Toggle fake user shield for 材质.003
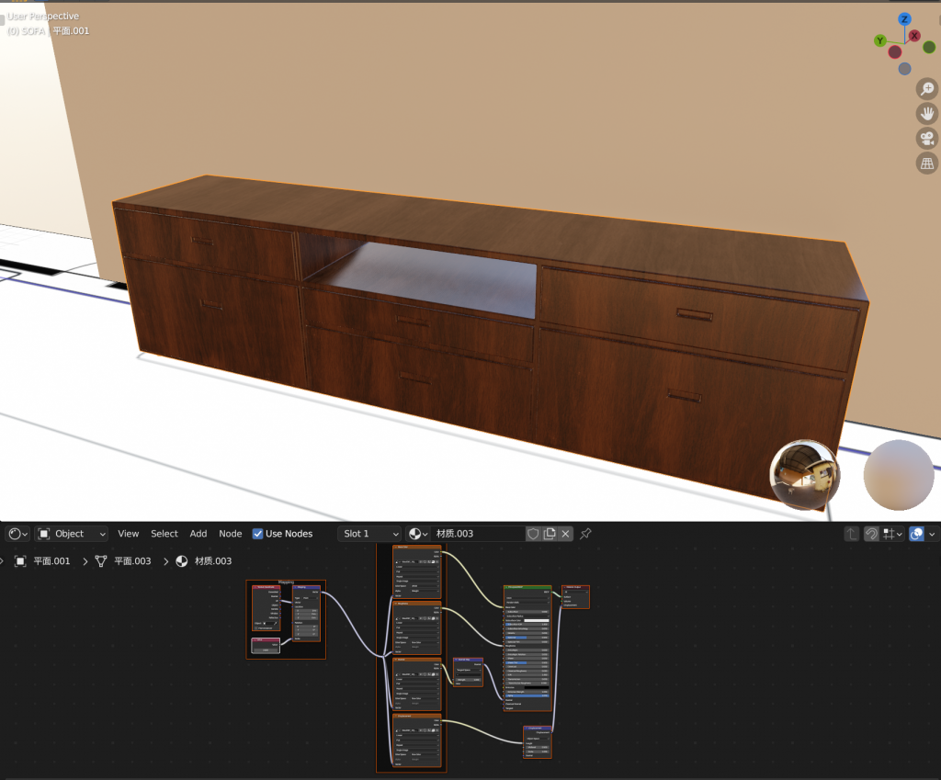The width and height of the screenshot is (941, 780). [x=533, y=534]
